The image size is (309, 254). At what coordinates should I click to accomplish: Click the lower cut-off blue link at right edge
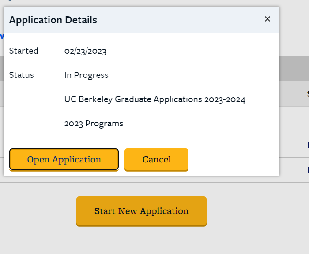pos(307,169)
